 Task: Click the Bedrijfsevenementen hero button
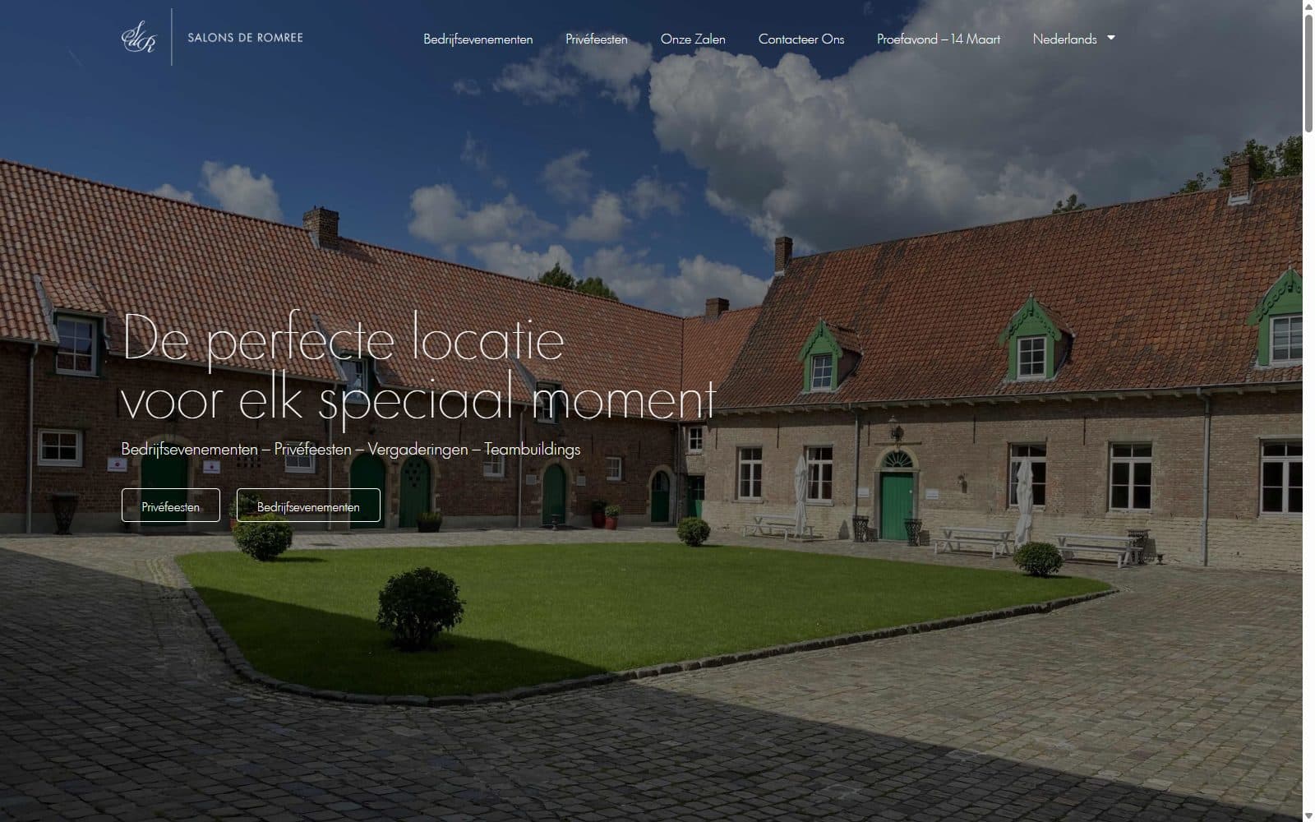[x=308, y=505]
